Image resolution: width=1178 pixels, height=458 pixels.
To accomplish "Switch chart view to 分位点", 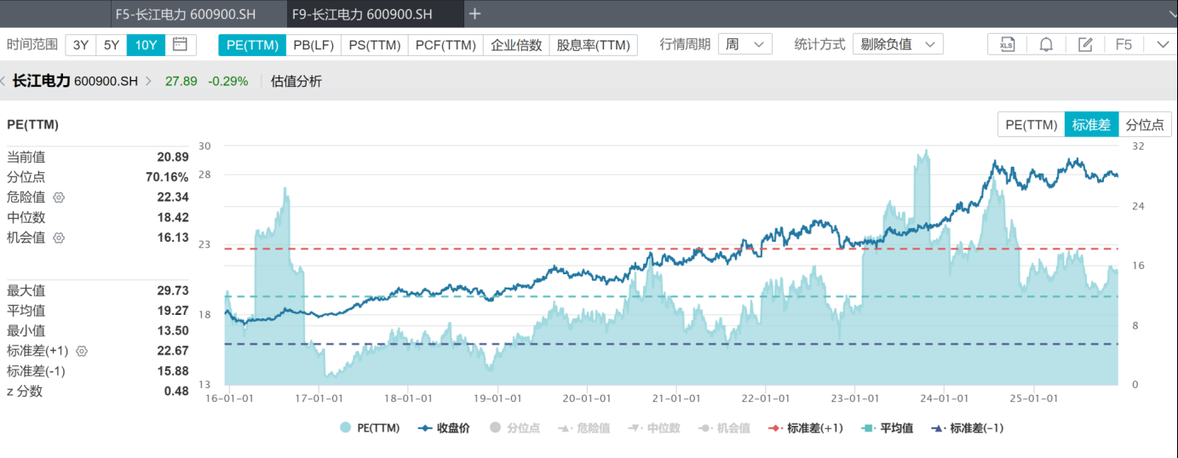I will tap(1144, 124).
